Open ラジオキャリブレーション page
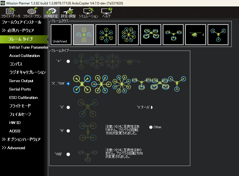The width and height of the screenshot is (239, 176). [27, 72]
